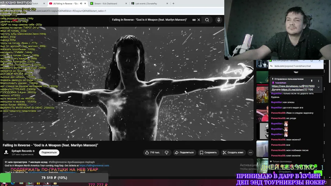This screenshot has height=186, width=331.
Task: Click Ponochka08's "иван можно?" message
Action: tap(286, 139)
